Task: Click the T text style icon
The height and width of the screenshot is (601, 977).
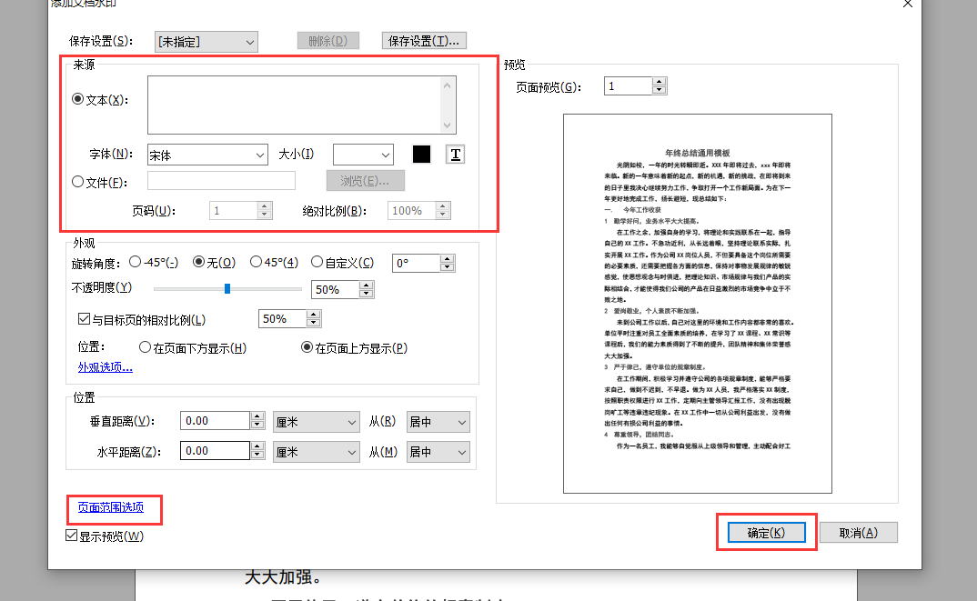Action: click(455, 155)
